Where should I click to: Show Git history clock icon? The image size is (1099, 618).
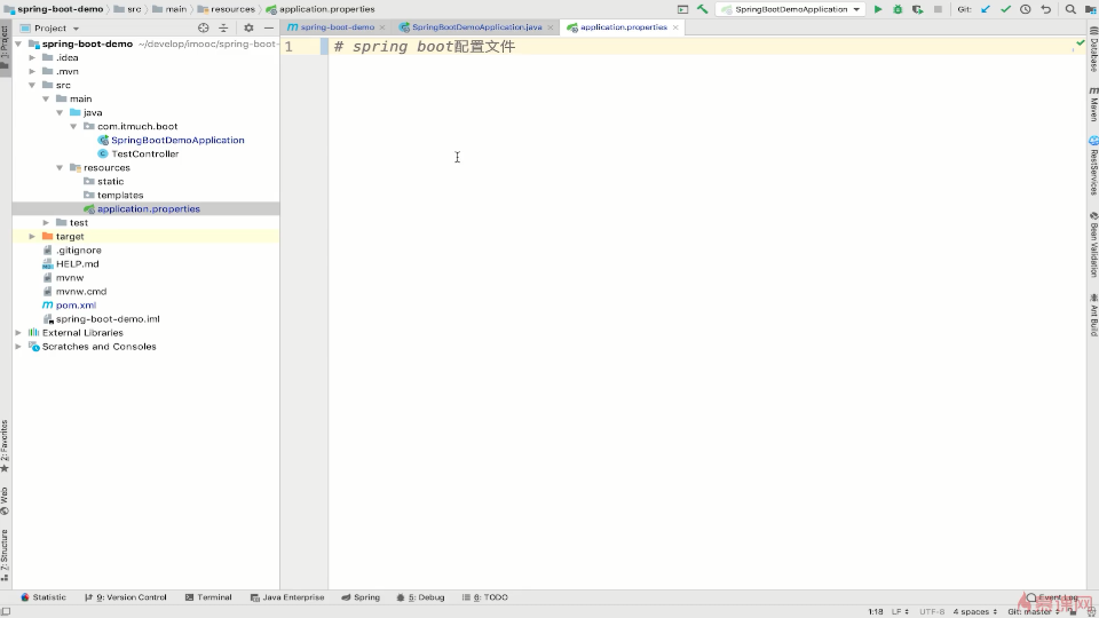(1025, 9)
